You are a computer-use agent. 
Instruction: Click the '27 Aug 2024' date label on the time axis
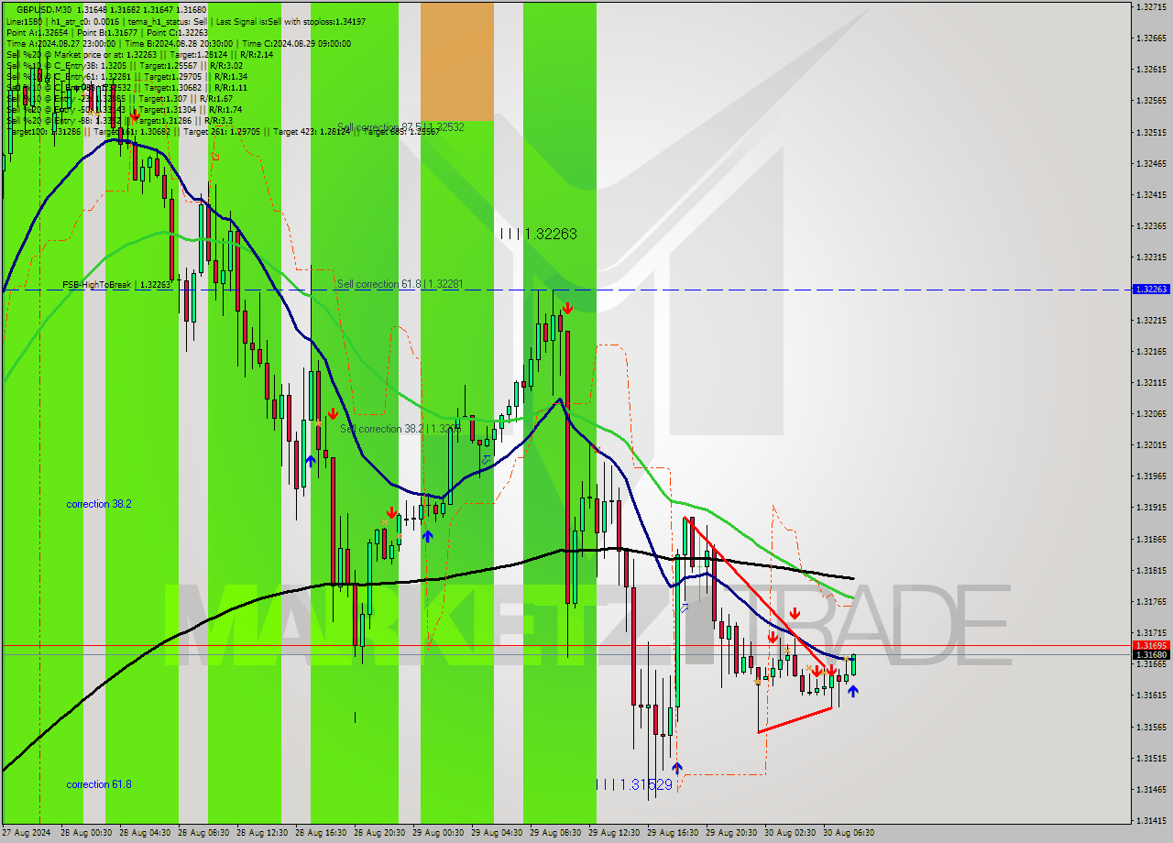(x=26, y=833)
